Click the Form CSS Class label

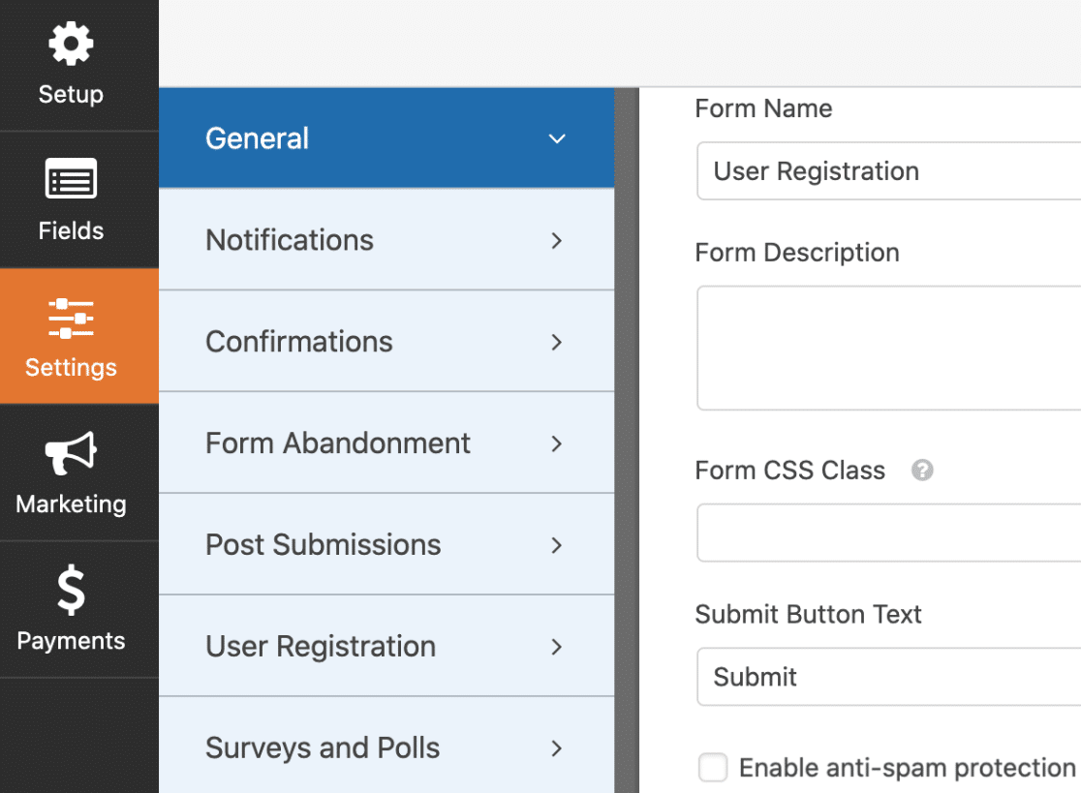point(790,471)
